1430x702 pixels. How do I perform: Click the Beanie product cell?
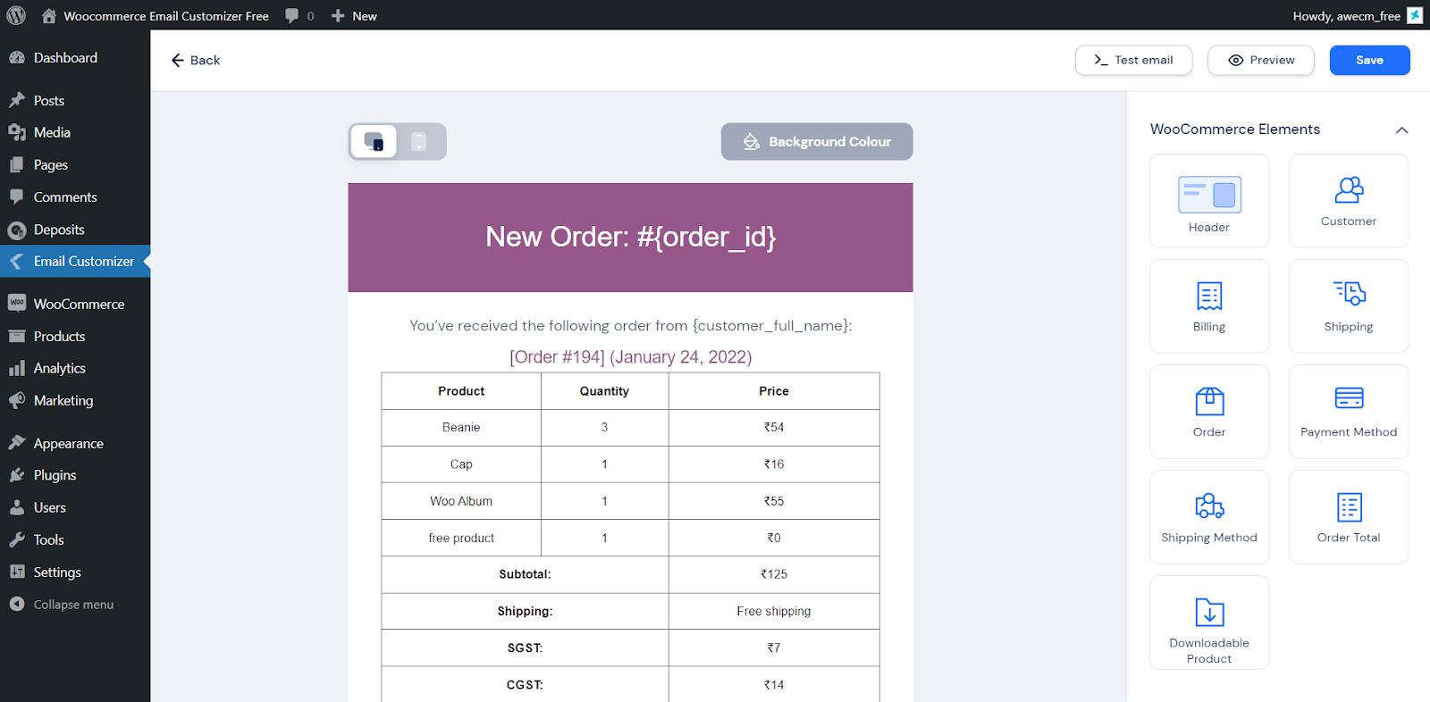[461, 428]
